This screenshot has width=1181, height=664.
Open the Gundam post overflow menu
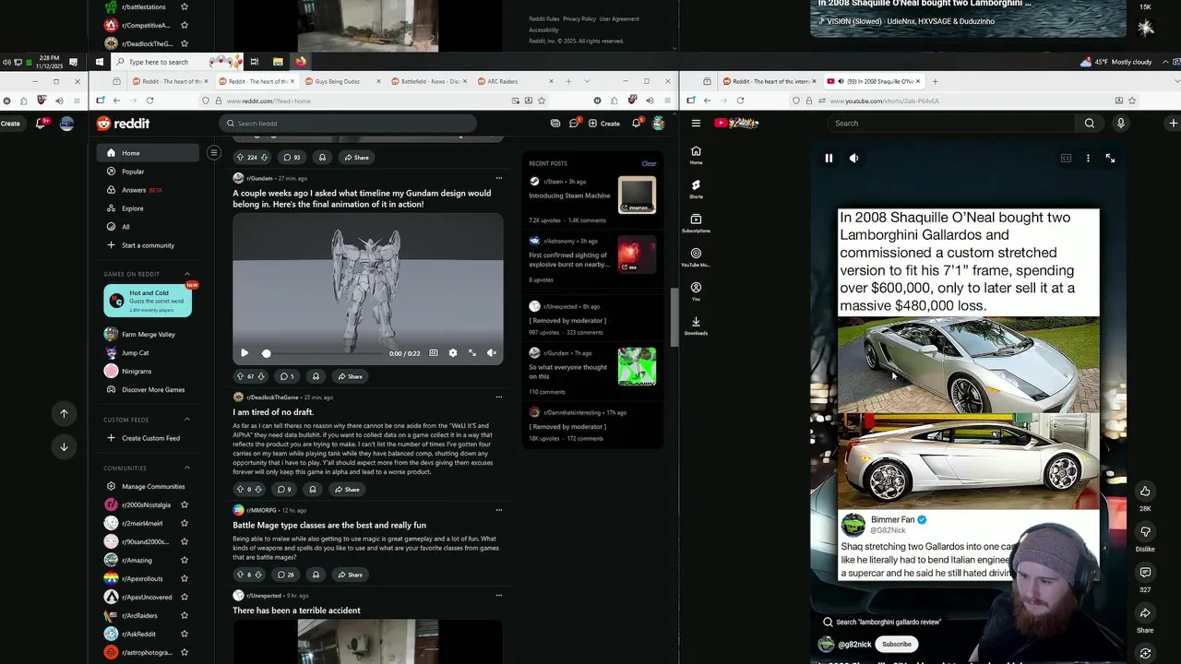499,178
